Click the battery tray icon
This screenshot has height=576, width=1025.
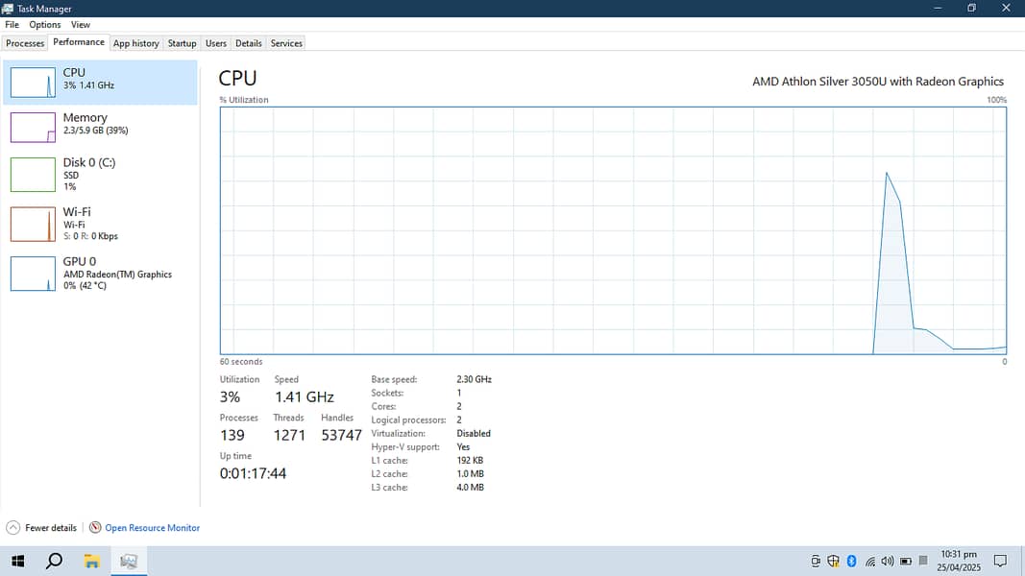tap(905, 561)
